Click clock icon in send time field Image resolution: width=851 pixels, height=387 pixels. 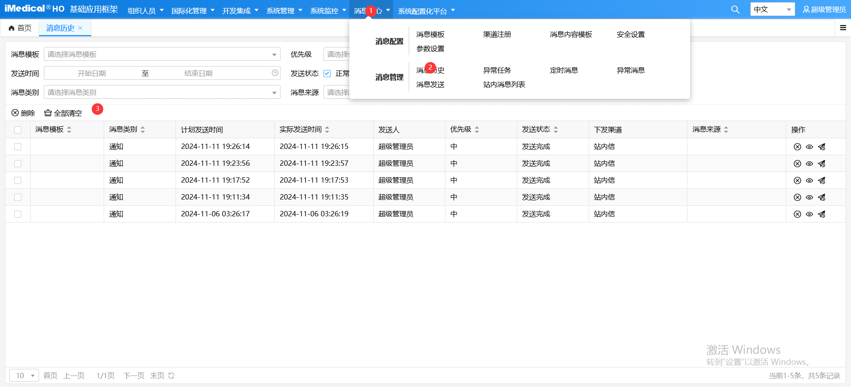point(275,73)
